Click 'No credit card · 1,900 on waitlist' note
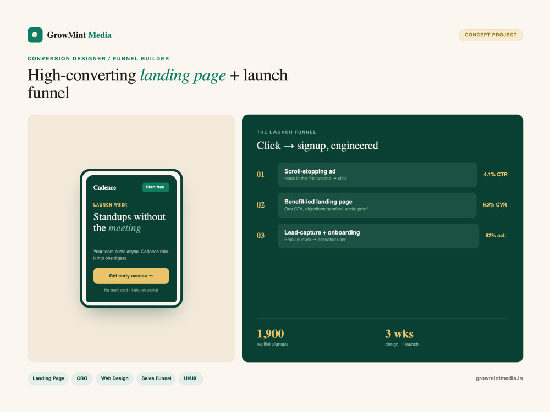Image resolution: width=550 pixels, height=412 pixels. point(131,290)
